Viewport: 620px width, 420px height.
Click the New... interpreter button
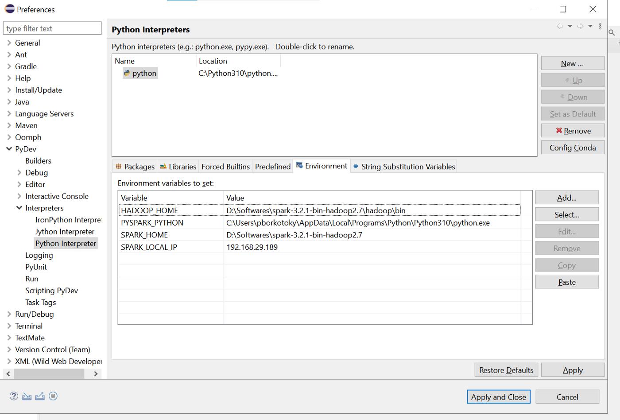573,63
